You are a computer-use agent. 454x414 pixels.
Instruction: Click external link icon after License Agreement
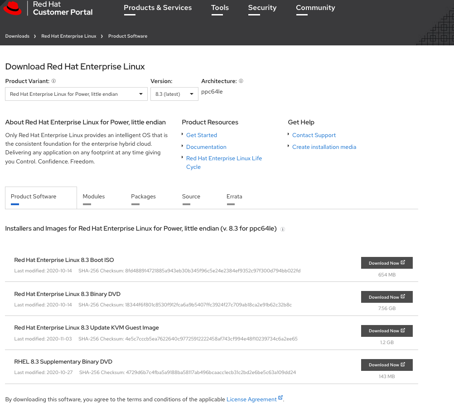coord(280,398)
